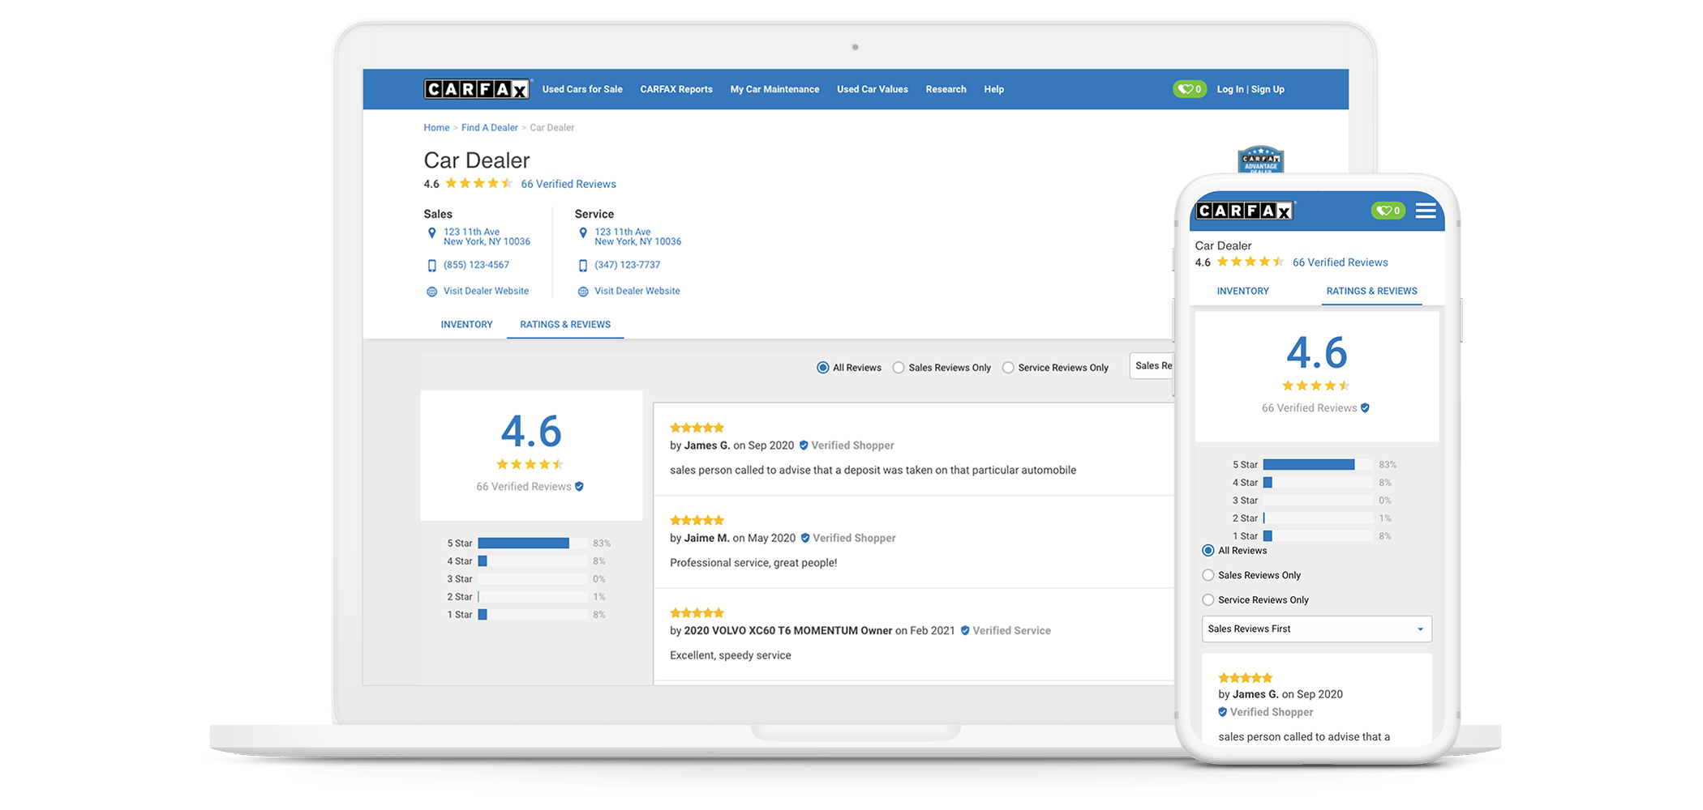The width and height of the screenshot is (1703, 810).
Task: Click the CARFAX logo on desktop header
Action: pyautogui.click(x=476, y=89)
